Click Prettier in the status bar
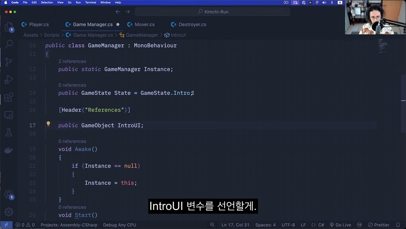Screen dimensions: 406x229 pos(379,225)
